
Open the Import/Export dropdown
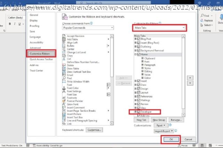163,131
